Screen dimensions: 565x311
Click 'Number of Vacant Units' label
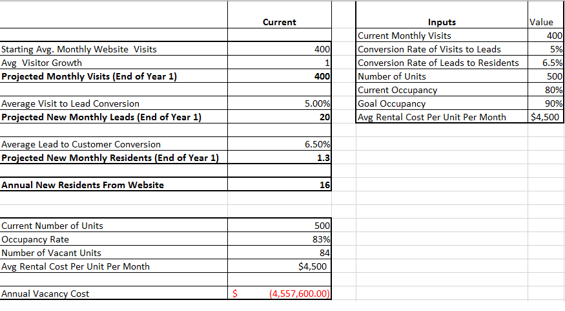(x=51, y=253)
